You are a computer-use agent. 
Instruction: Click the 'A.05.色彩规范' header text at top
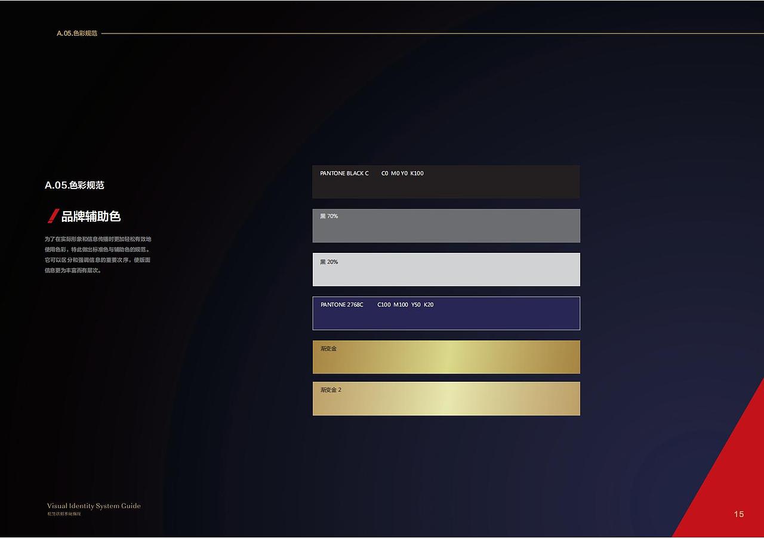(77, 33)
